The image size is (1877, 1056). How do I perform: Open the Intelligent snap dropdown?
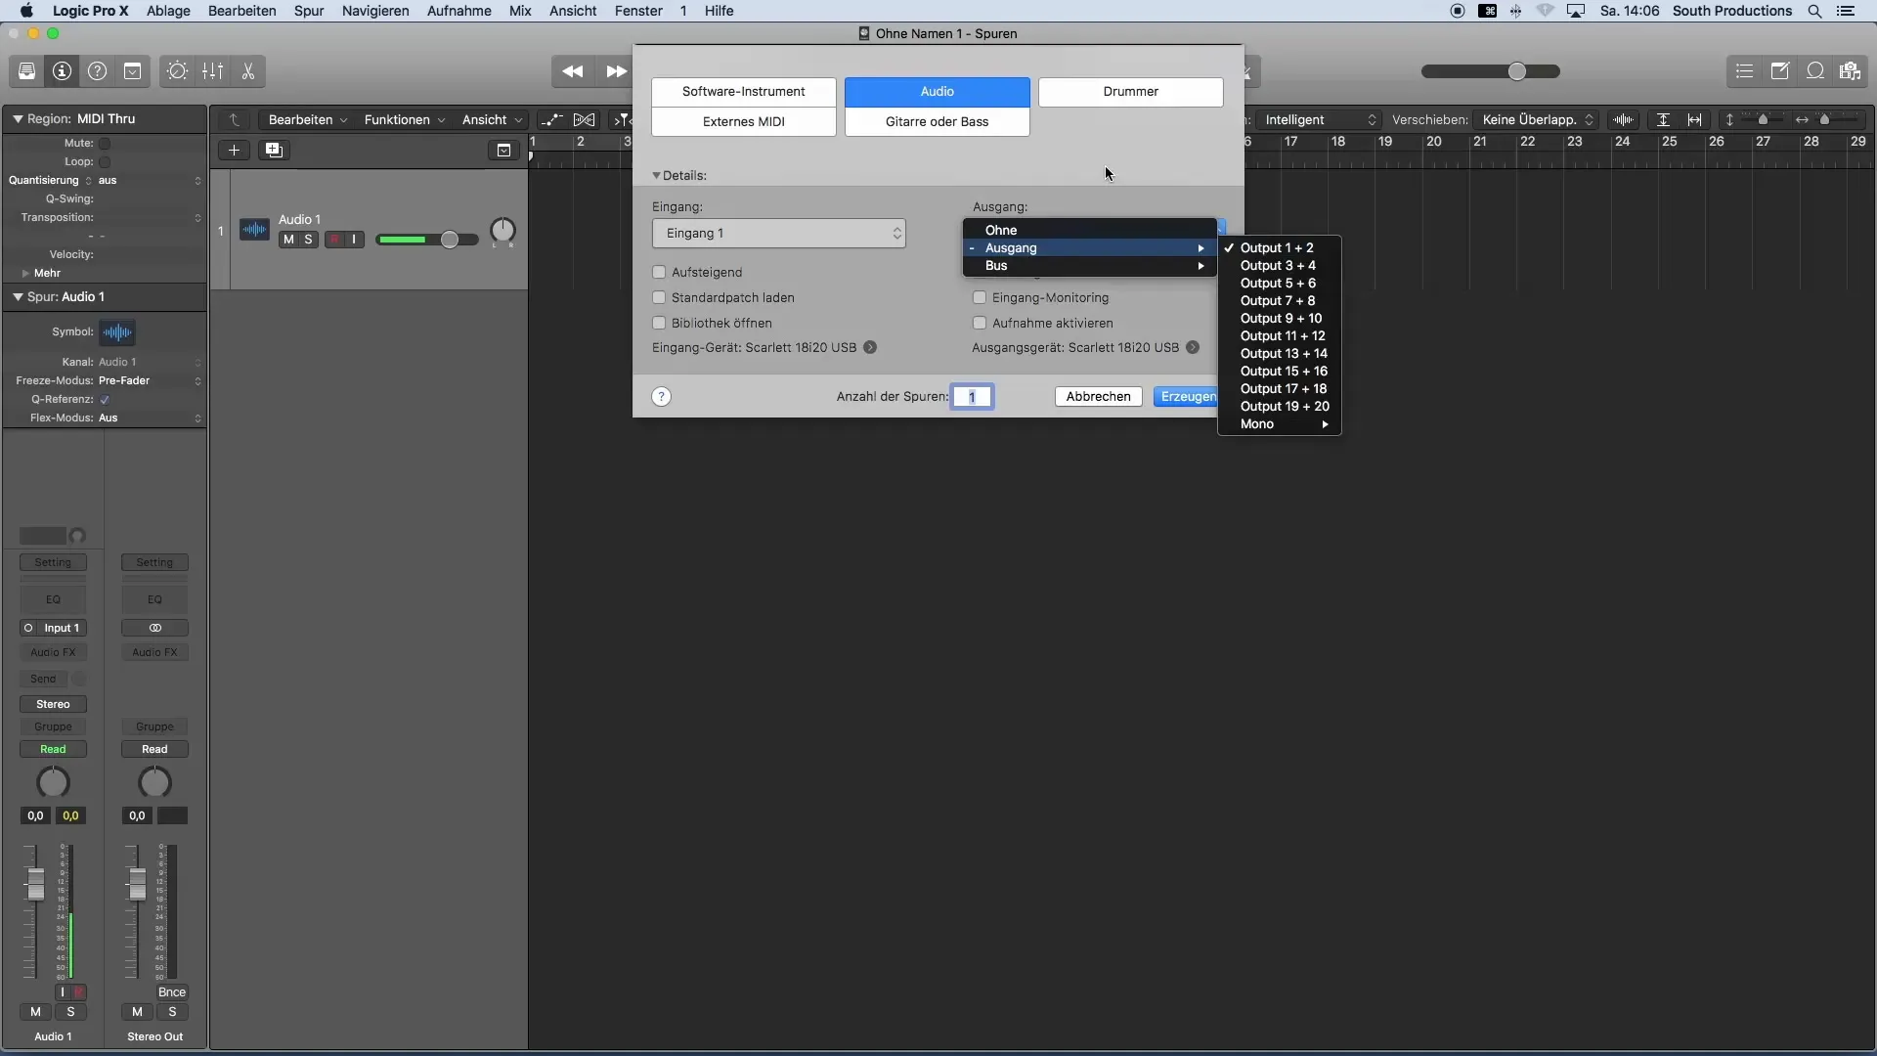(1320, 119)
